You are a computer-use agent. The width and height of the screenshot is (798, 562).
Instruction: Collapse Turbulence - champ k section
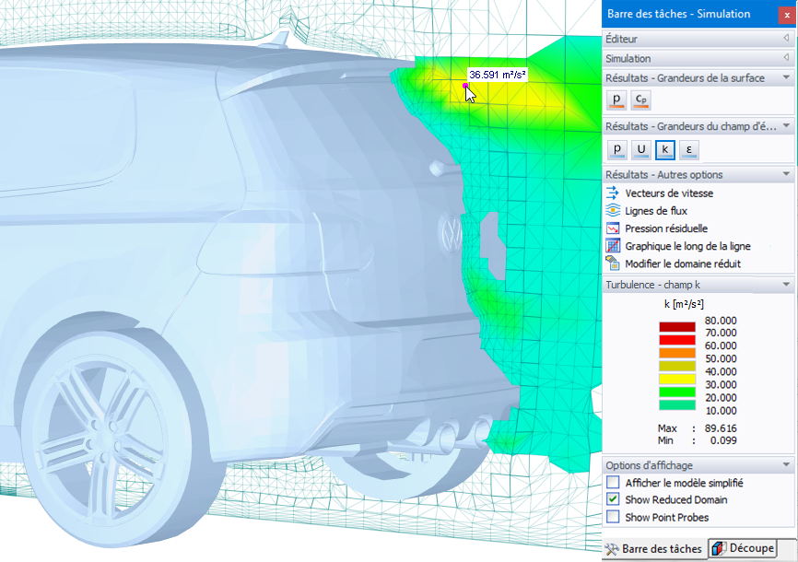coord(786,284)
